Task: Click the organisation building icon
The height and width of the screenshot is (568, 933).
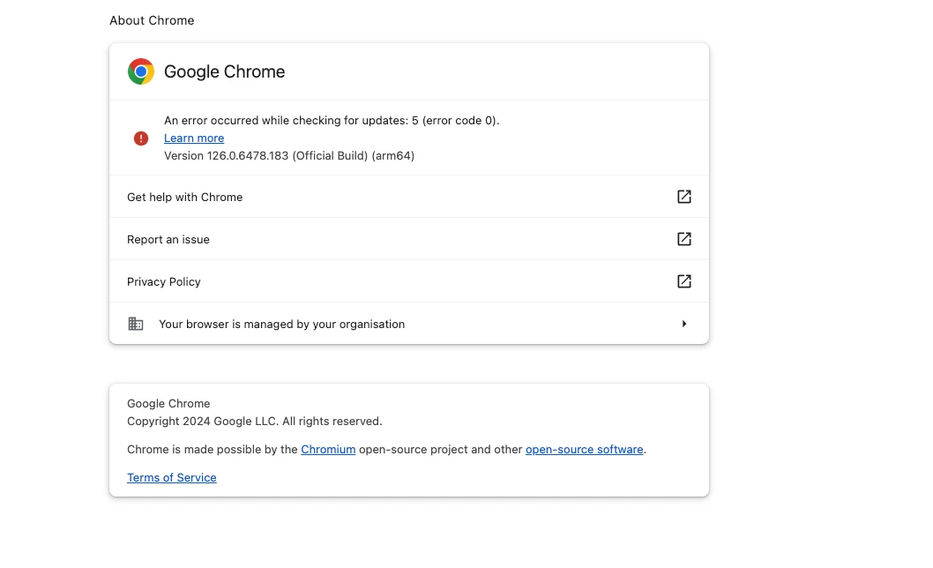Action: click(x=136, y=324)
